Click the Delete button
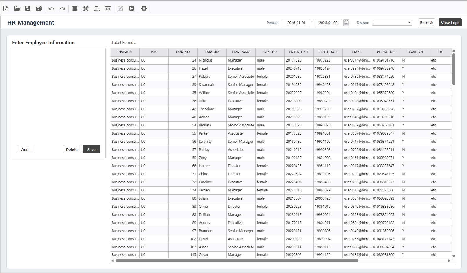 click(x=72, y=149)
